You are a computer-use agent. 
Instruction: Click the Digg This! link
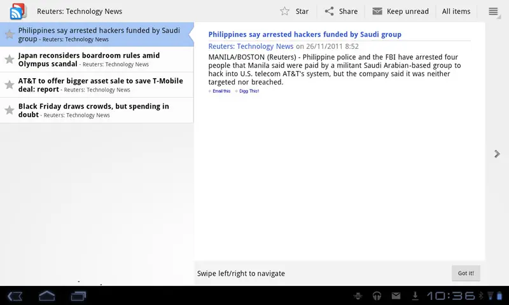[x=249, y=91]
